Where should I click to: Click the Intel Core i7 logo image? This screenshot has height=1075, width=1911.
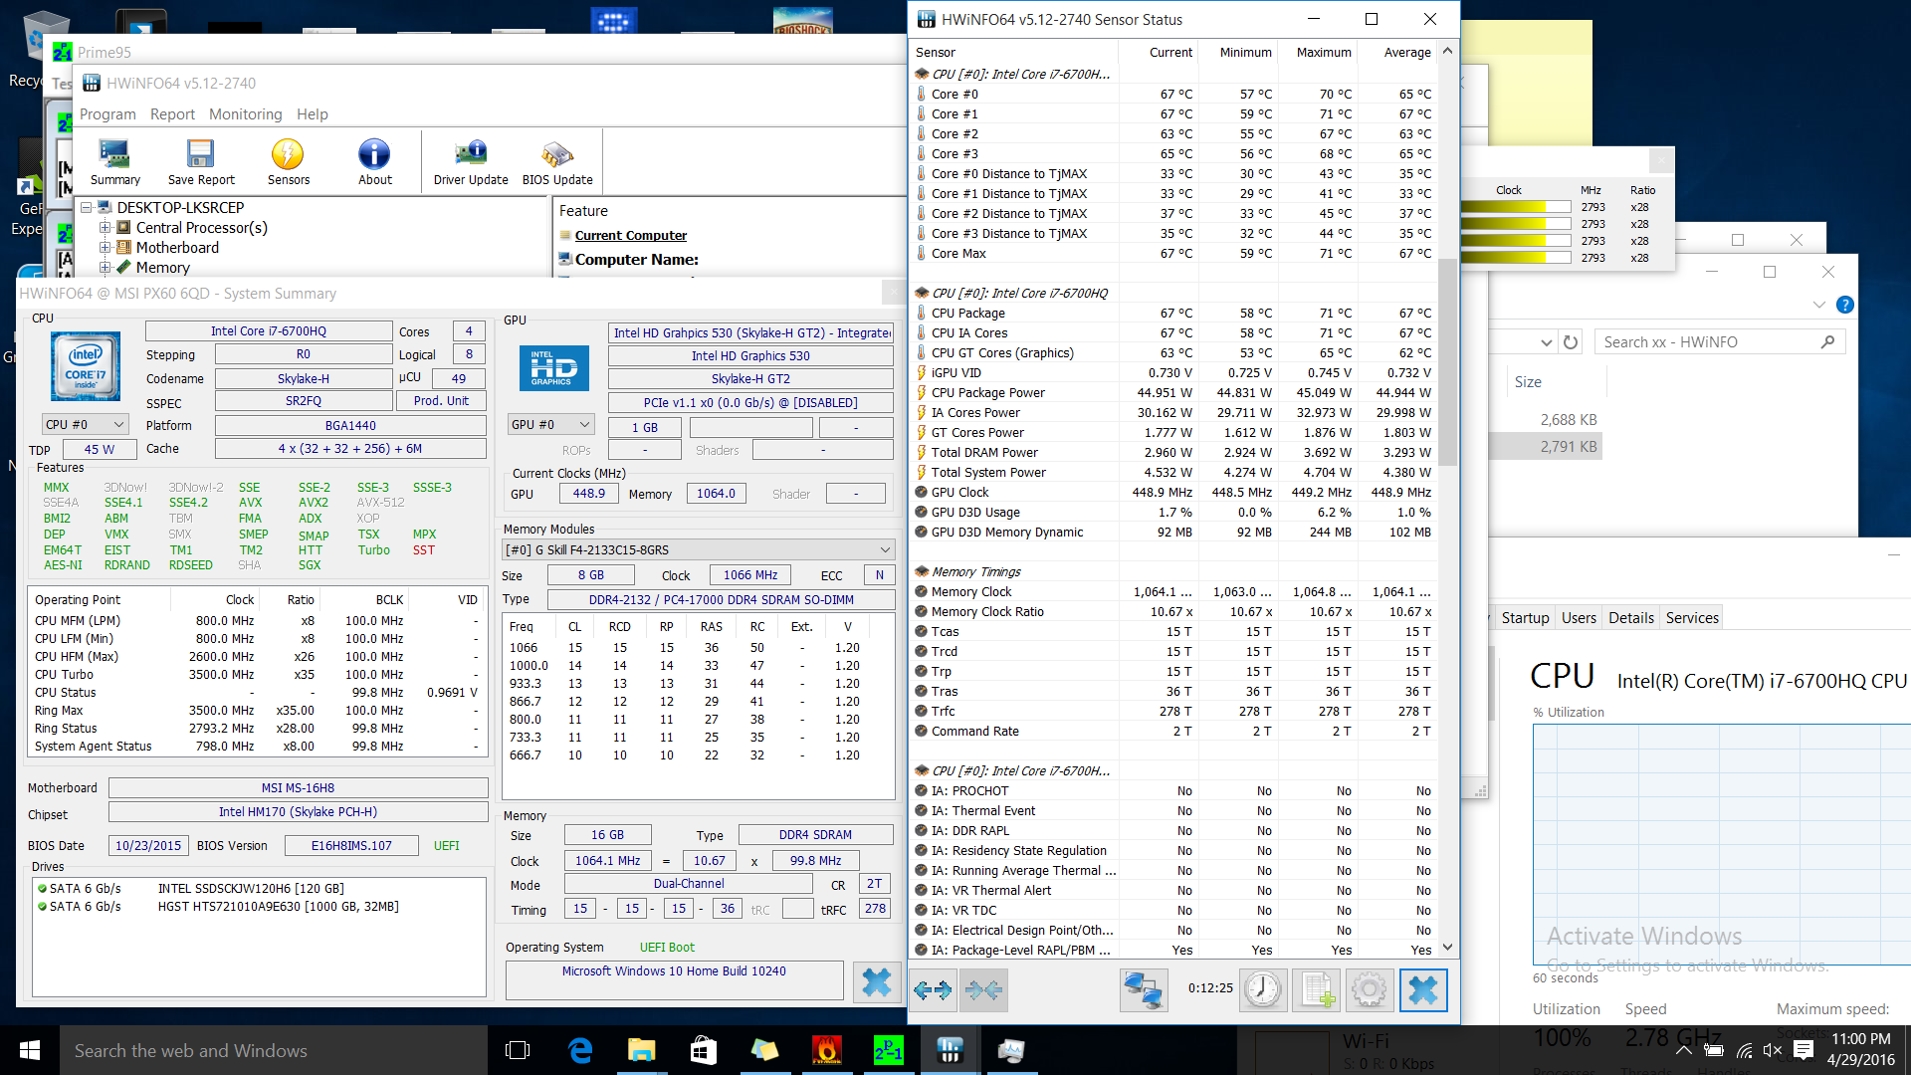pos(86,366)
